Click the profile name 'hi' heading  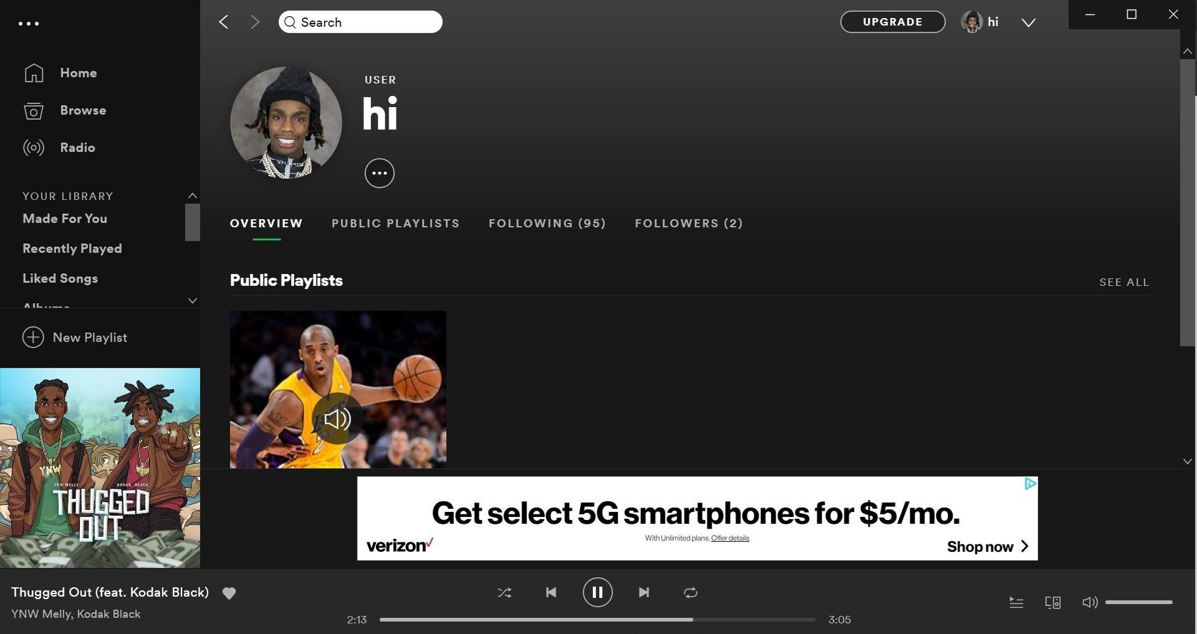pos(380,114)
